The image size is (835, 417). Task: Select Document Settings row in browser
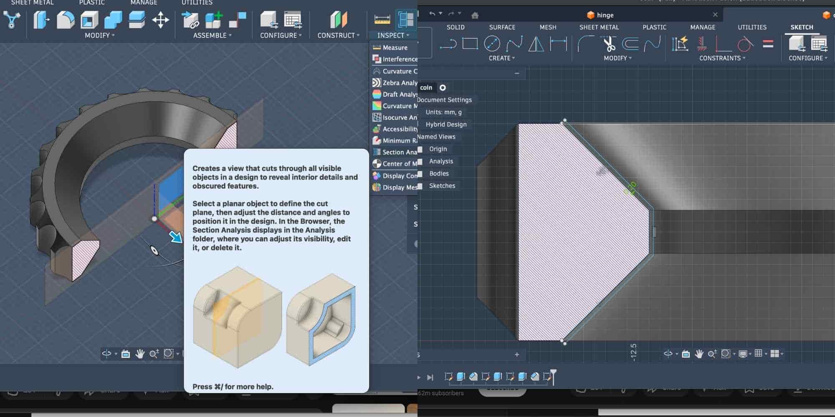(x=445, y=100)
